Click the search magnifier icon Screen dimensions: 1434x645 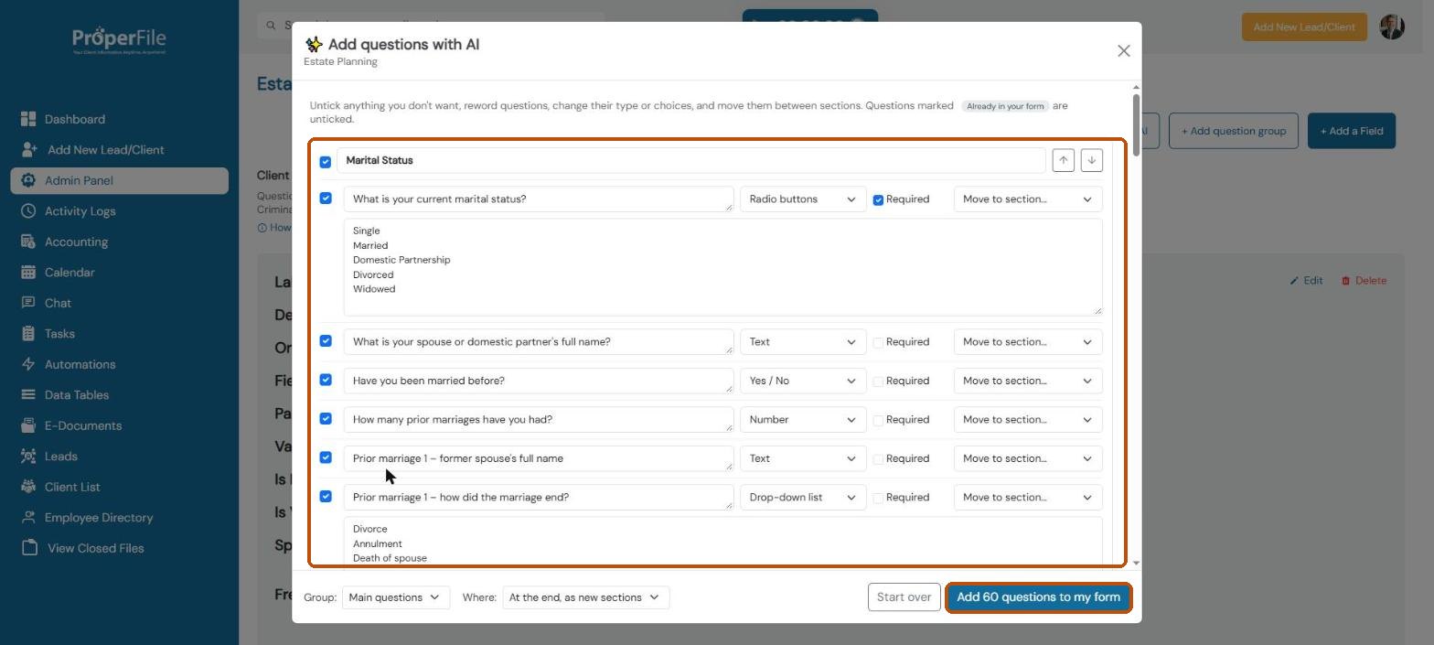point(271,26)
